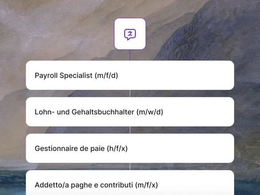The image size is (260, 195).
Task: Click the (m/f/d) suffix in English title
Action: tap(106, 76)
